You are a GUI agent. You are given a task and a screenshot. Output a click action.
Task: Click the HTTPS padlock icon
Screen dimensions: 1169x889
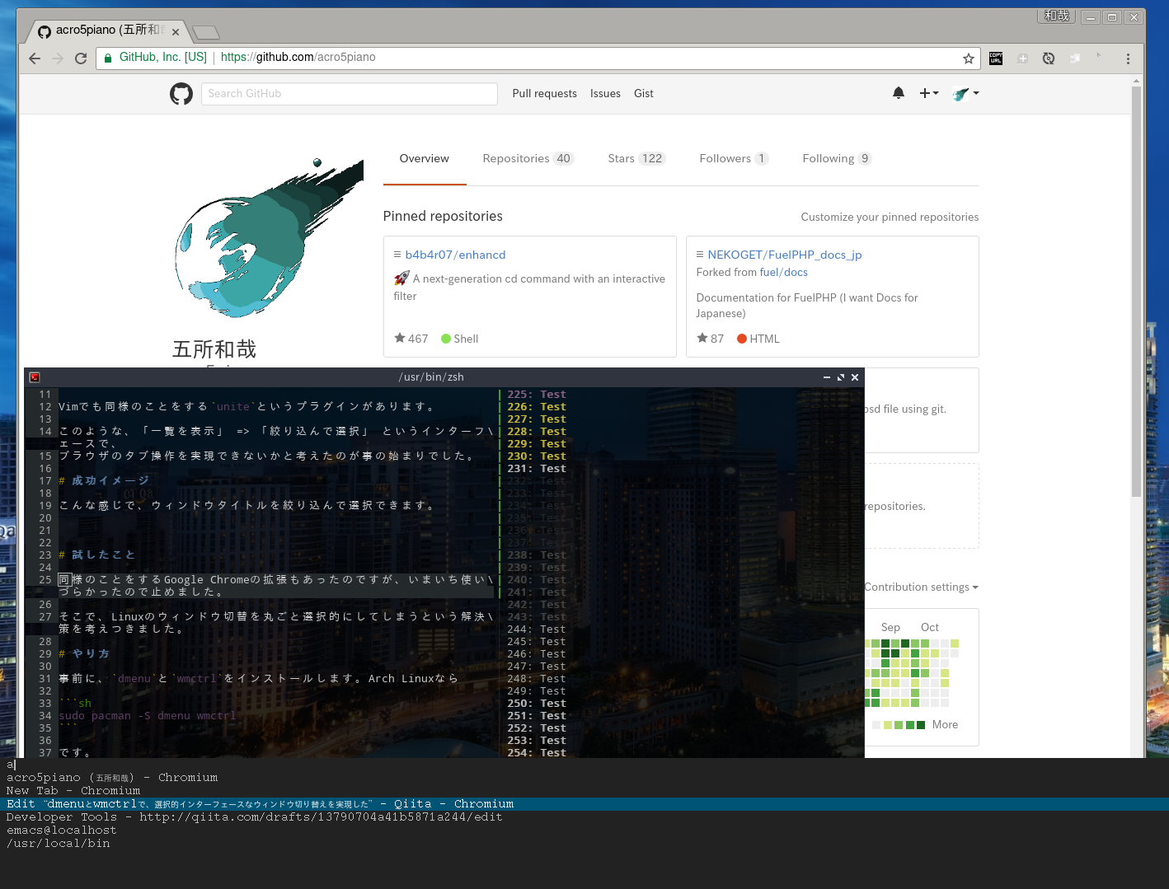click(108, 58)
